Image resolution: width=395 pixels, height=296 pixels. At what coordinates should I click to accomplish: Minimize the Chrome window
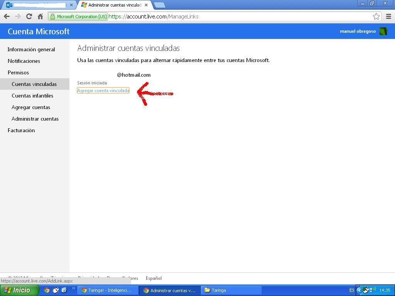363,3
